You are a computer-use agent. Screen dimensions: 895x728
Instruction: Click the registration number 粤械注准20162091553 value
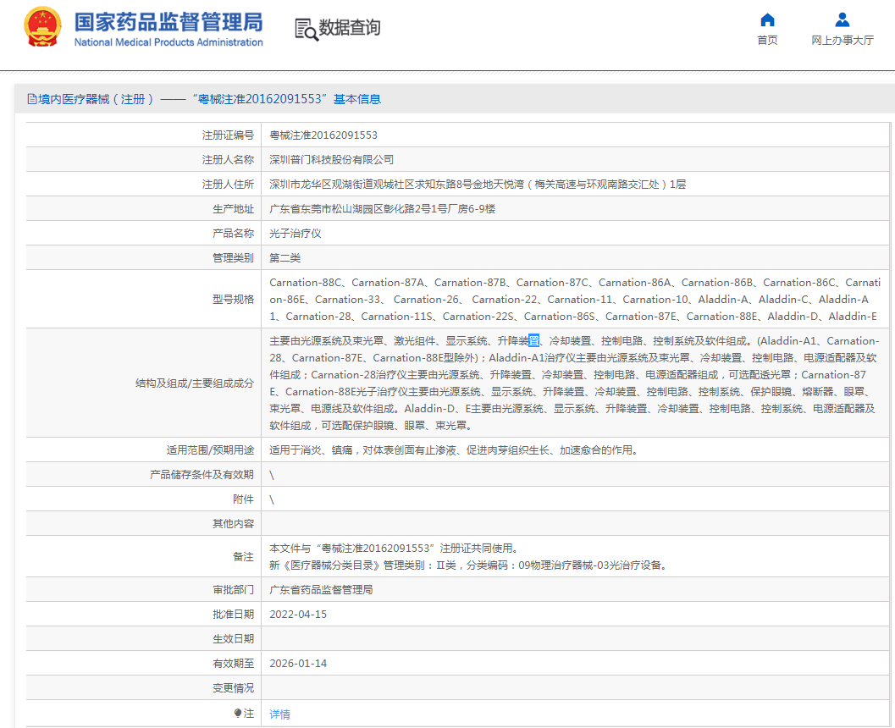[323, 135]
